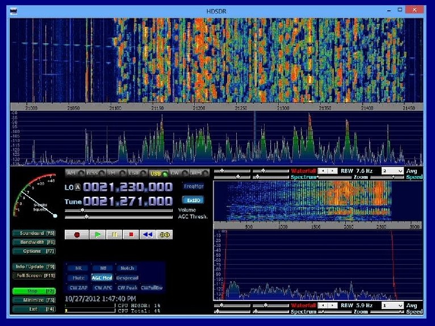
Task: Click Info / Update [F9] button
Action: pos(34,266)
